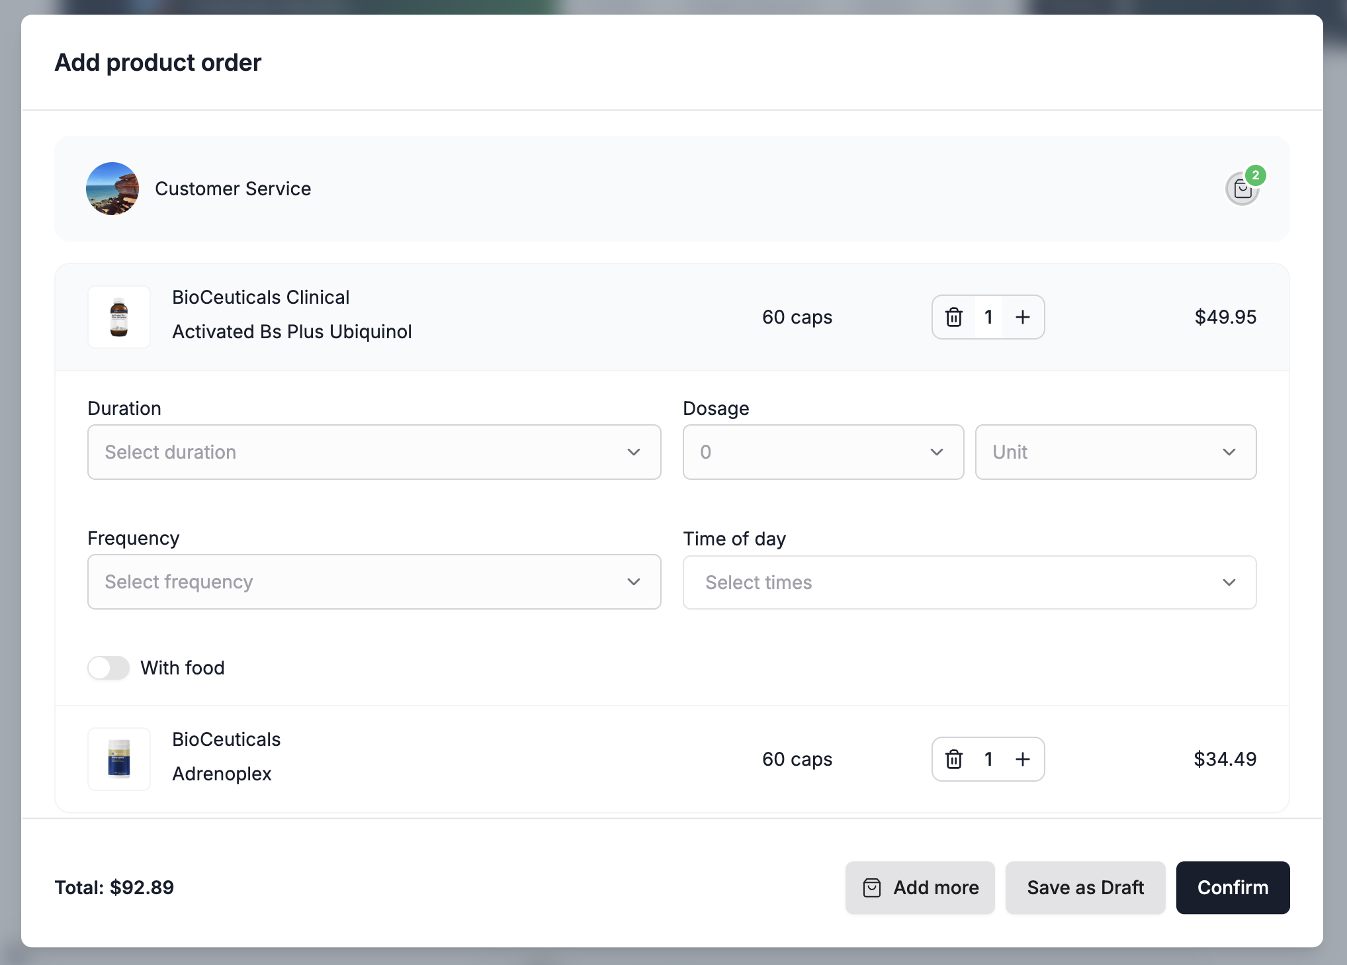Click the Add more button
This screenshot has height=965, width=1347.
click(920, 888)
